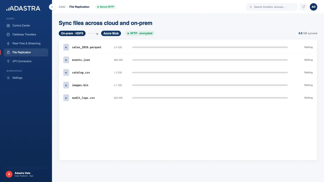Focus the Search transfers, sources field
Image resolution: width=324 pixels, height=182 pixels.
[x=272, y=7]
